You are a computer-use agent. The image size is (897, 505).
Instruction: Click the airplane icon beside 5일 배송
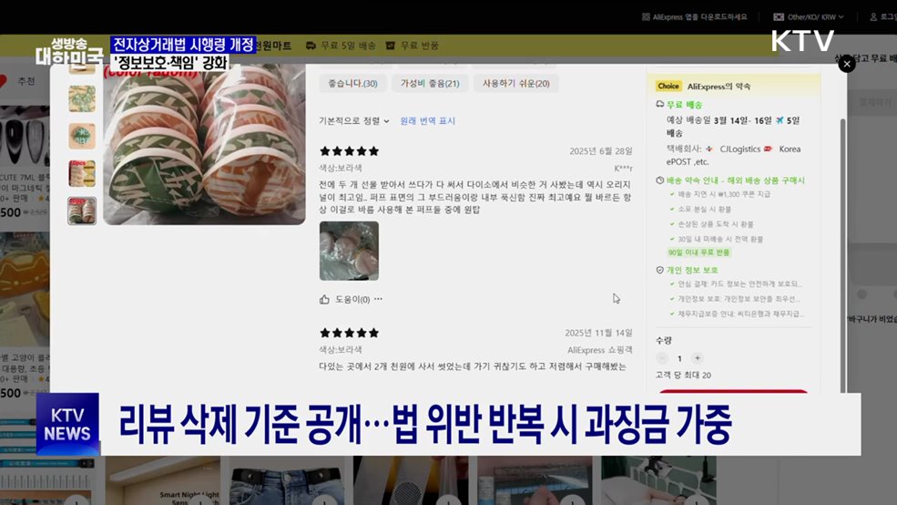[x=780, y=120]
